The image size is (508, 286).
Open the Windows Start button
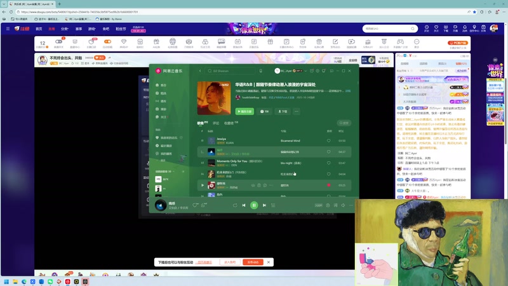tap(6, 282)
